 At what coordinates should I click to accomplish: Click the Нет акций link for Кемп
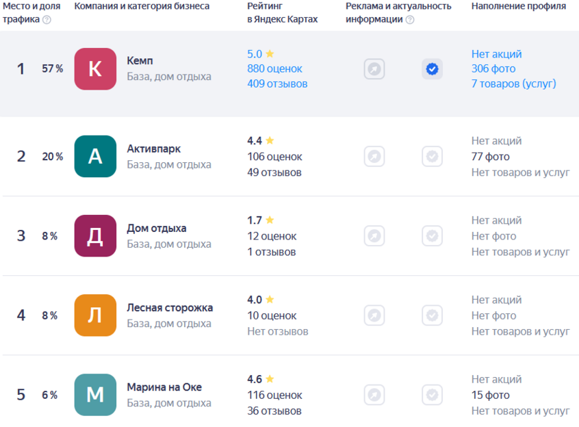coord(496,53)
